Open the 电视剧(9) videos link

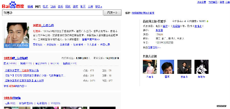tap(42, 103)
